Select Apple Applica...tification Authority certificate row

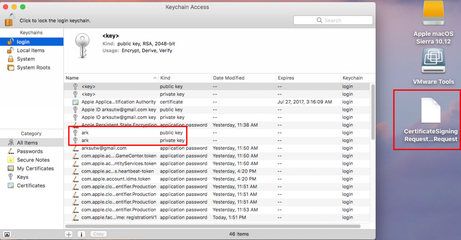pyautogui.click(x=217, y=102)
